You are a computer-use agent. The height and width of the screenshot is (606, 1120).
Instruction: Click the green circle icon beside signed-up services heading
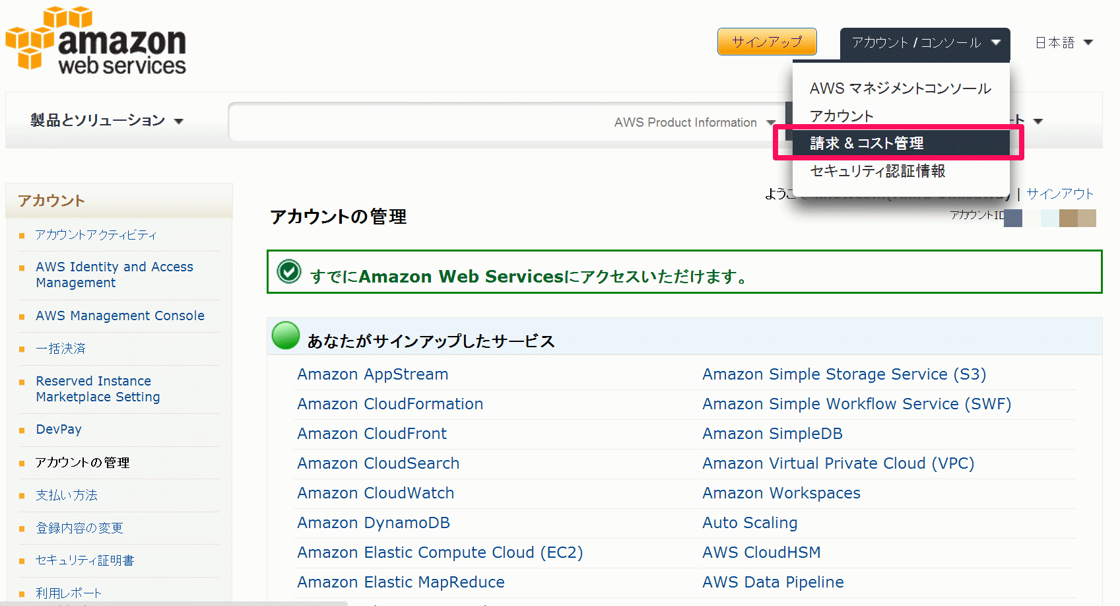286,335
